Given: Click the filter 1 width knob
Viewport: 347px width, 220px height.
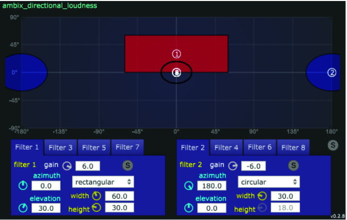Looking at the screenshot, I should 97,196.
